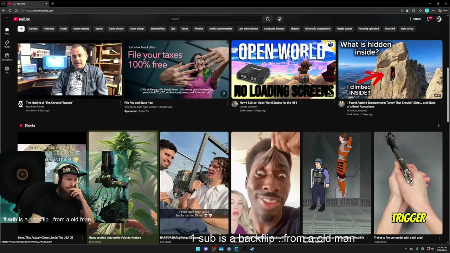450x253 pixels.
Task: Open options for Open-World Engine N64 video
Action: (x=334, y=103)
